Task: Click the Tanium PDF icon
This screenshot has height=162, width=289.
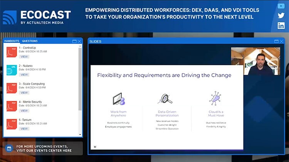Action: point(12,124)
